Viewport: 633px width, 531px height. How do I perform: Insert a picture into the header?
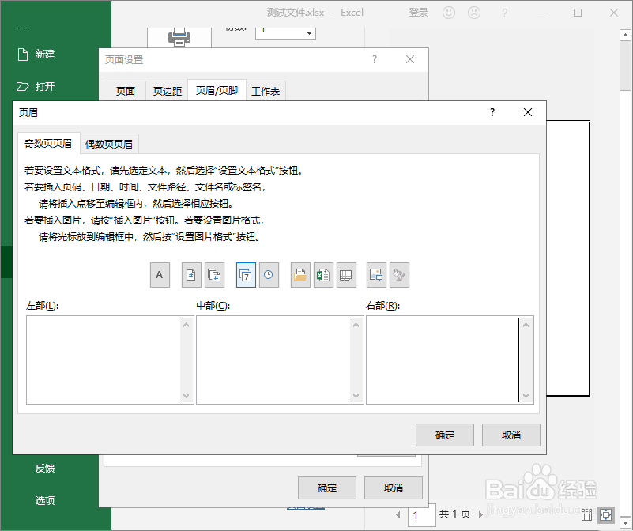(x=375, y=274)
